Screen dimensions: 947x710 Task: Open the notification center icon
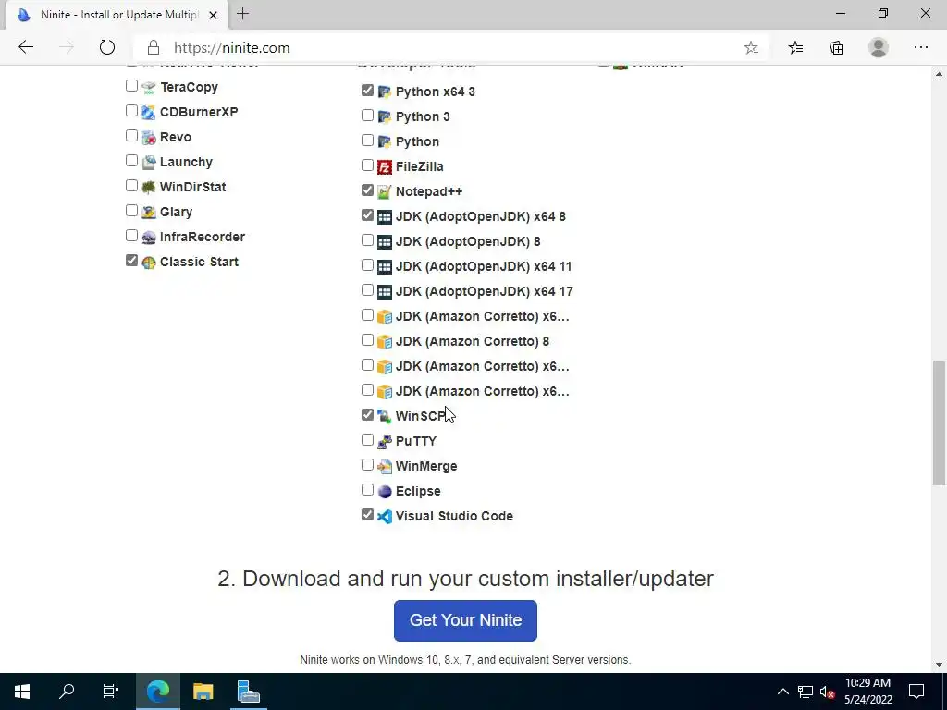coord(916,692)
